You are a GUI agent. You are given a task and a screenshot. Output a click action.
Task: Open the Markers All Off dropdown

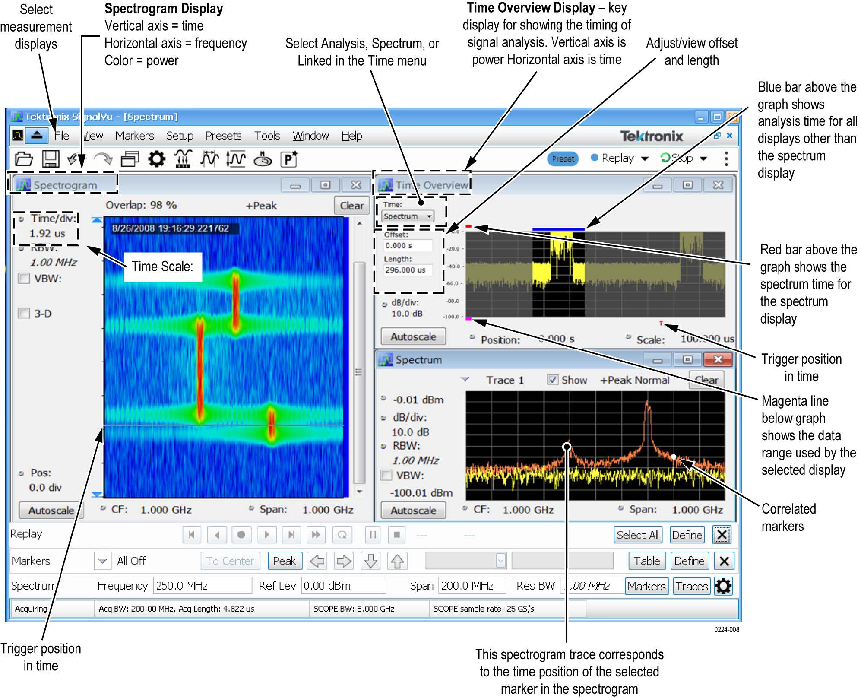pyautogui.click(x=102, y=561)
